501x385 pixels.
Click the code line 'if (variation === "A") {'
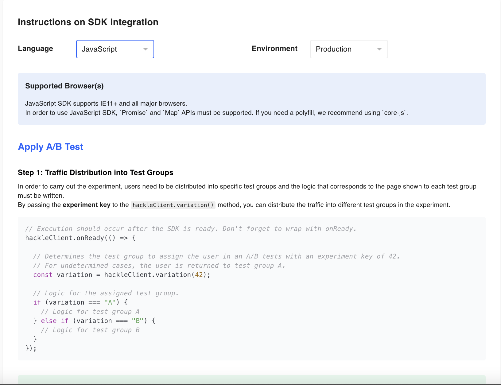[80, 302]
